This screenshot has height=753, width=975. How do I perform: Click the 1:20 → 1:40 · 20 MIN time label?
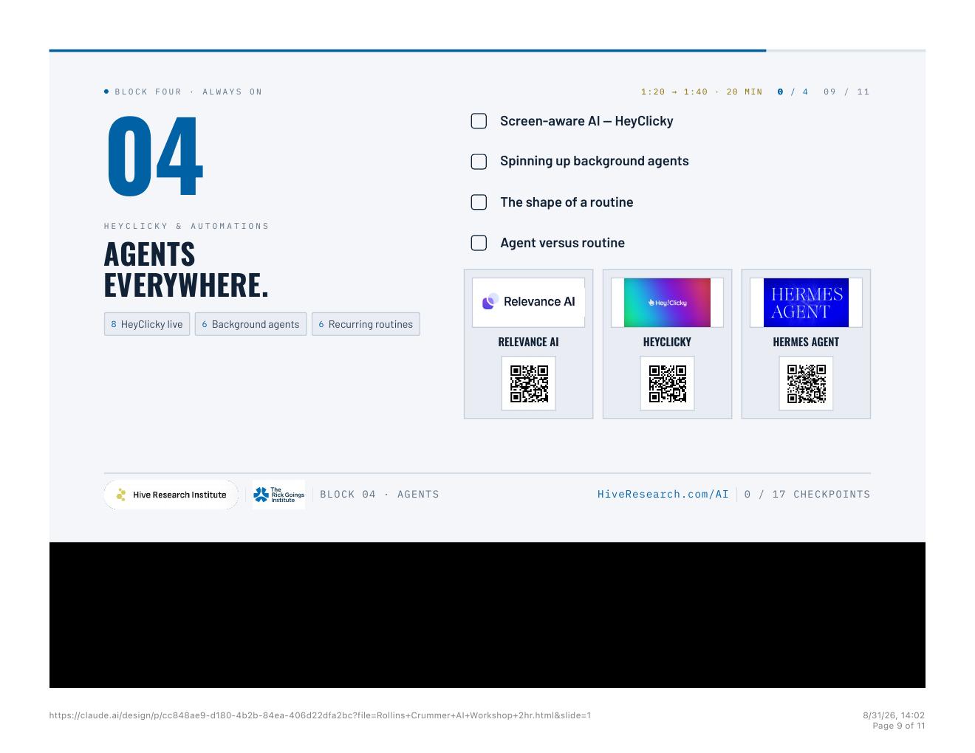(702, 92)
